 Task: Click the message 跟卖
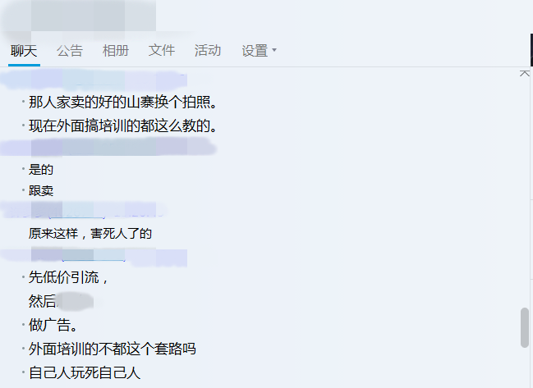coord(41,191)
